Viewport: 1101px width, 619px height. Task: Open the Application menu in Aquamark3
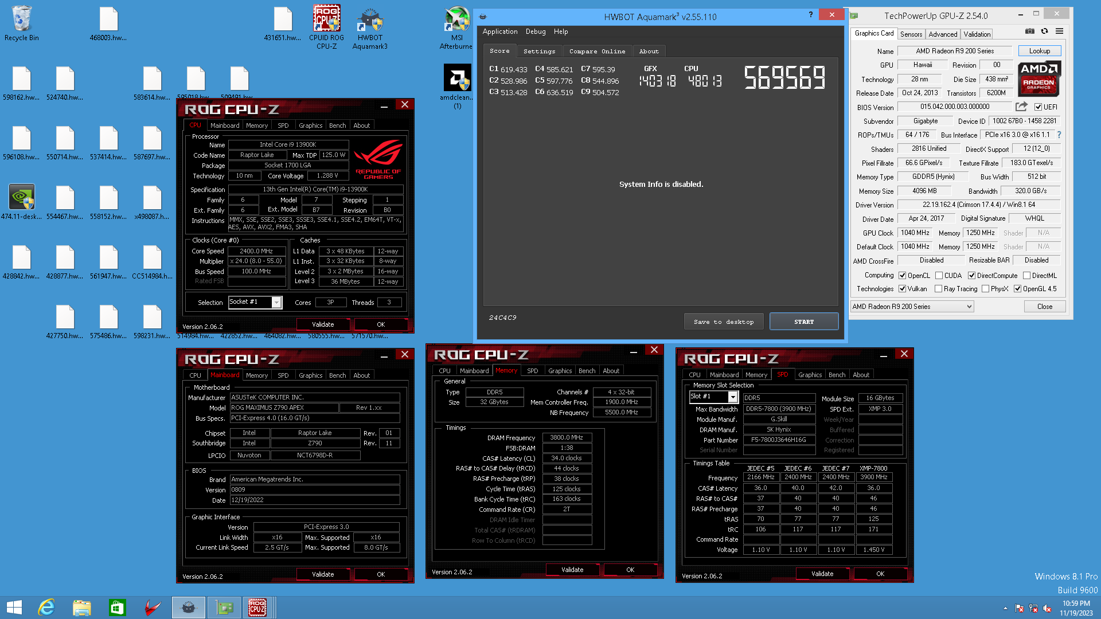pos(499,32)
